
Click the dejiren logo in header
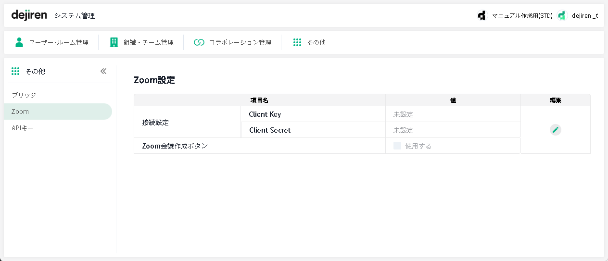tap(29, 15)
